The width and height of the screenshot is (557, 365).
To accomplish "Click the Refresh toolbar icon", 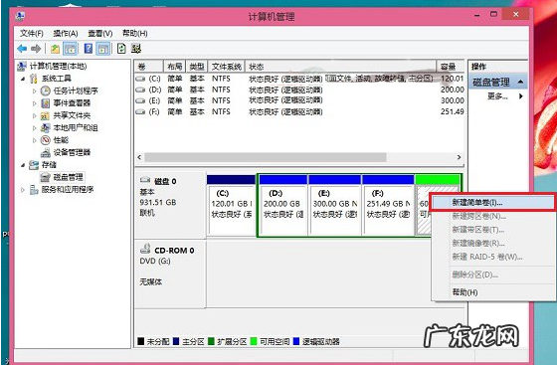I will click(121, 49).
